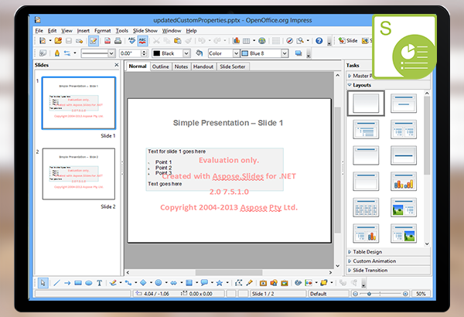Choose the Title, Chart layout with bars
Screen dimensions: 464x317
tap(404, 181)
